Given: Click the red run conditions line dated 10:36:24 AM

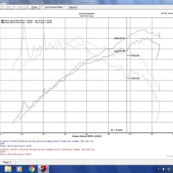Looking at the screenshot, I should [47, 150].
